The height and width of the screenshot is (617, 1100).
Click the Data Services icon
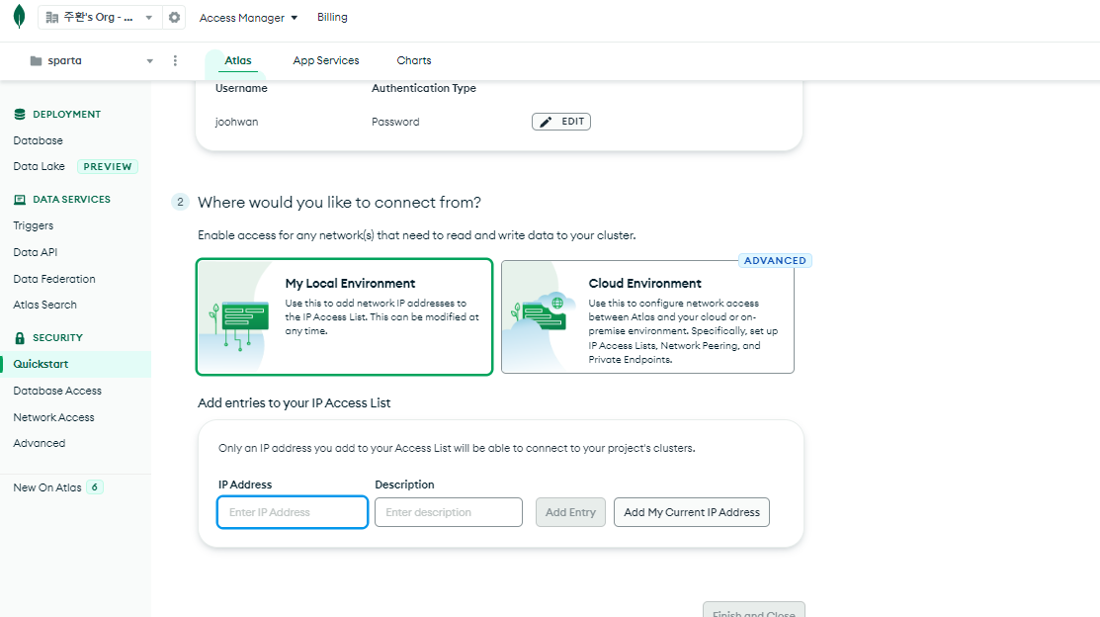point(20,200)
